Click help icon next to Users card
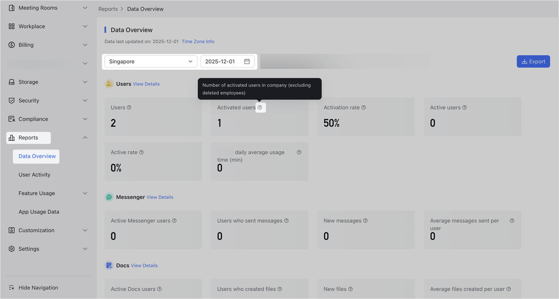 pyautogui.click(x=129, y=108)
